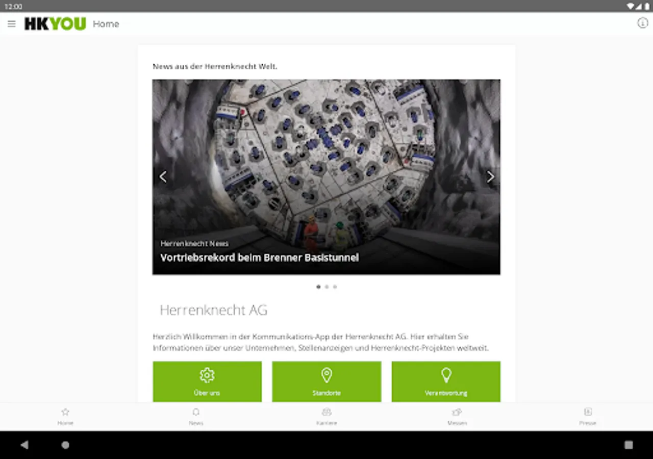The image size is (653, 459).
Task: Select second carousel pagination dot
Action: pyautogui.click(x=326, y=287)
